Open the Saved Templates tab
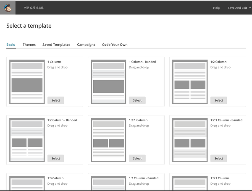The width and height of the screenshot is (252, 191). click(56, 44)
